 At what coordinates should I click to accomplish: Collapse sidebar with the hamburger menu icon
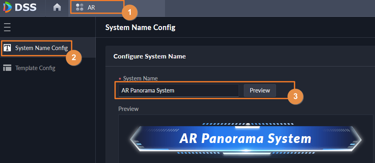tap(7, 27)
